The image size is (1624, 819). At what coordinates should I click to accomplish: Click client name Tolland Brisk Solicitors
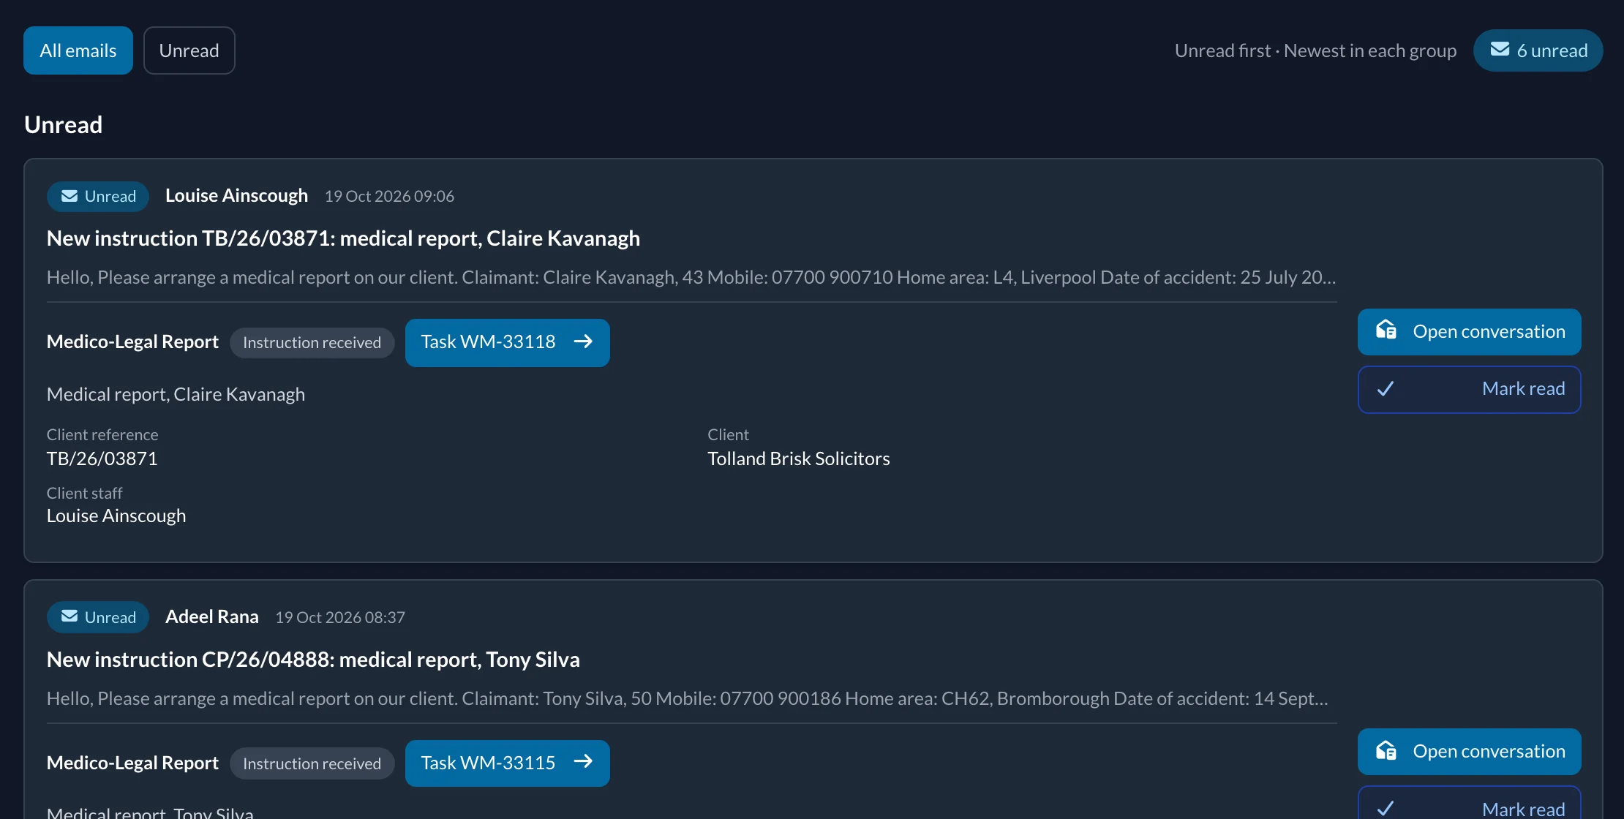click(x=799, y=458)
